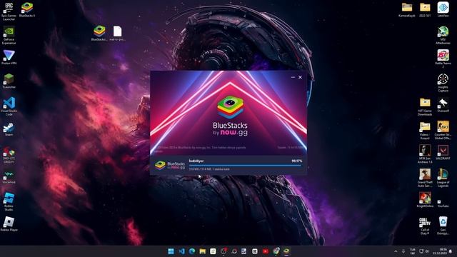This screenshot has width=457, height=257.
Task: Open the Recycle Bin on the desktop
Action: (x=443, y=226)
